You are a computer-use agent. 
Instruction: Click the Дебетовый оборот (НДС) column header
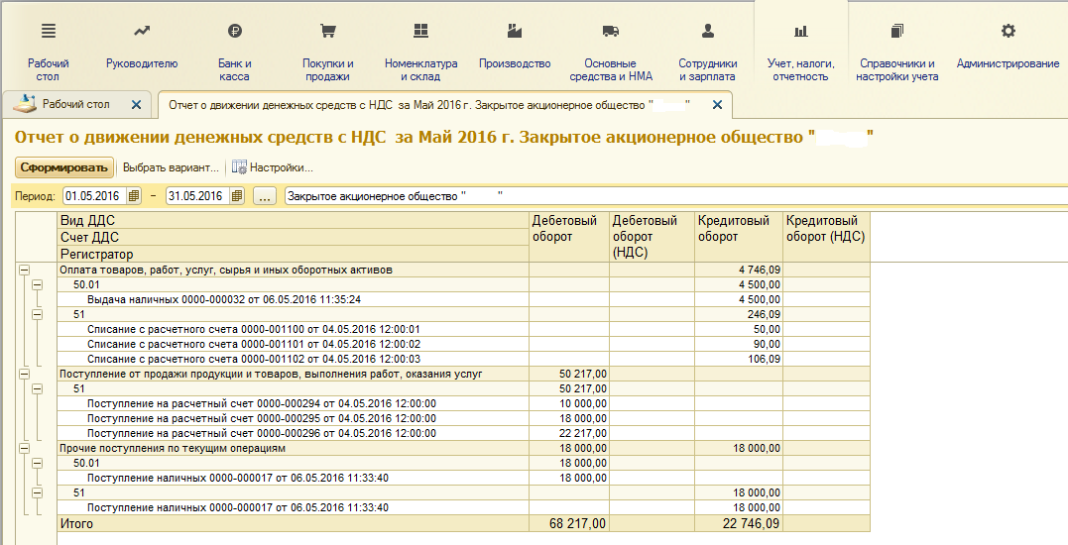click(x=652, y=237)
